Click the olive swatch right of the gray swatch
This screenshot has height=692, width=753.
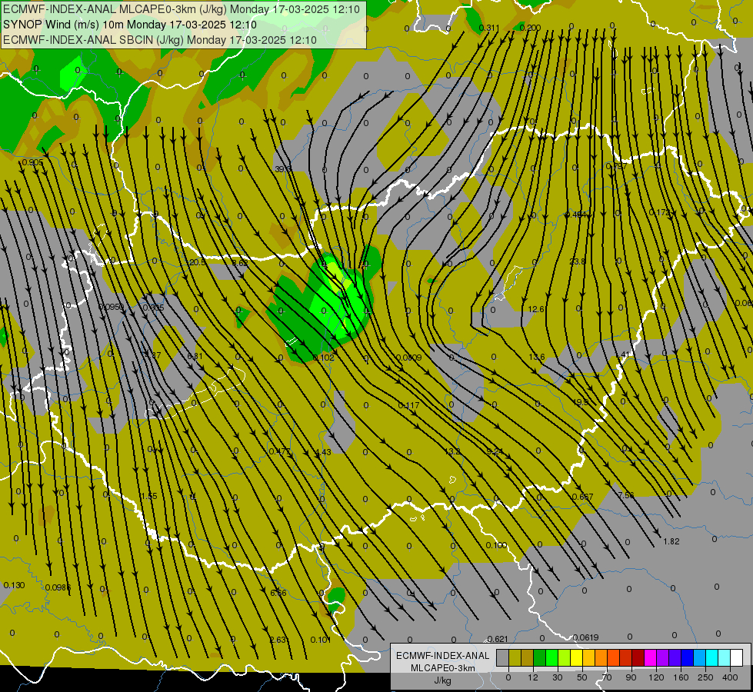point(515,658)
